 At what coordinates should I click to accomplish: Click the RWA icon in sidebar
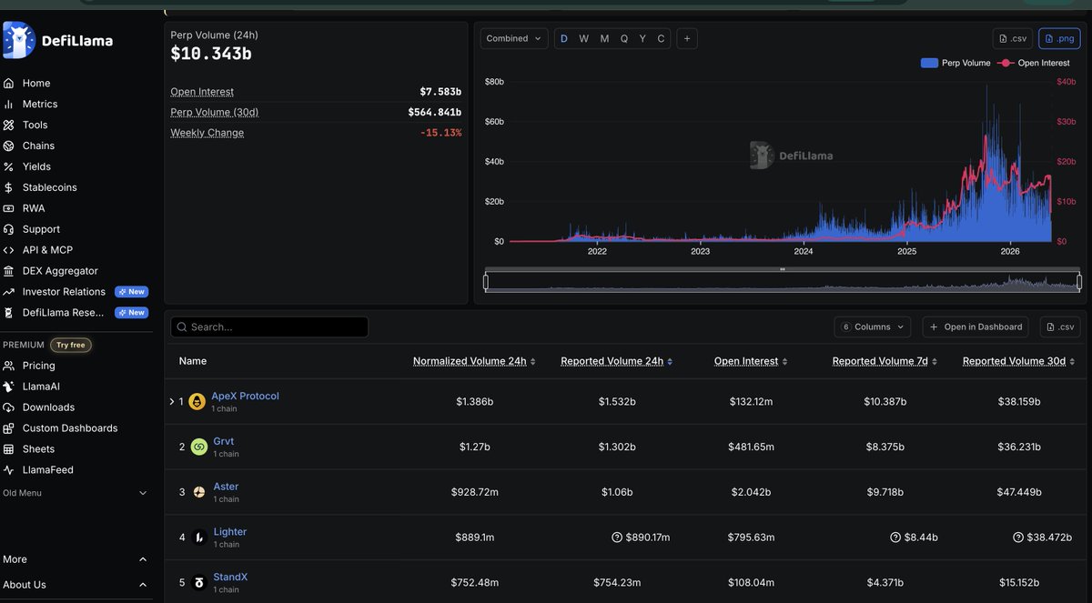click(x=9, y=208)
